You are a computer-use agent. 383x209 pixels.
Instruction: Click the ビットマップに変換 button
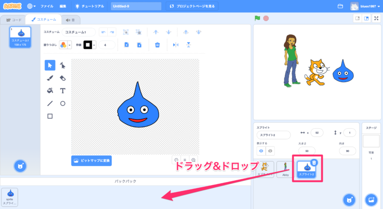(91, 161)
